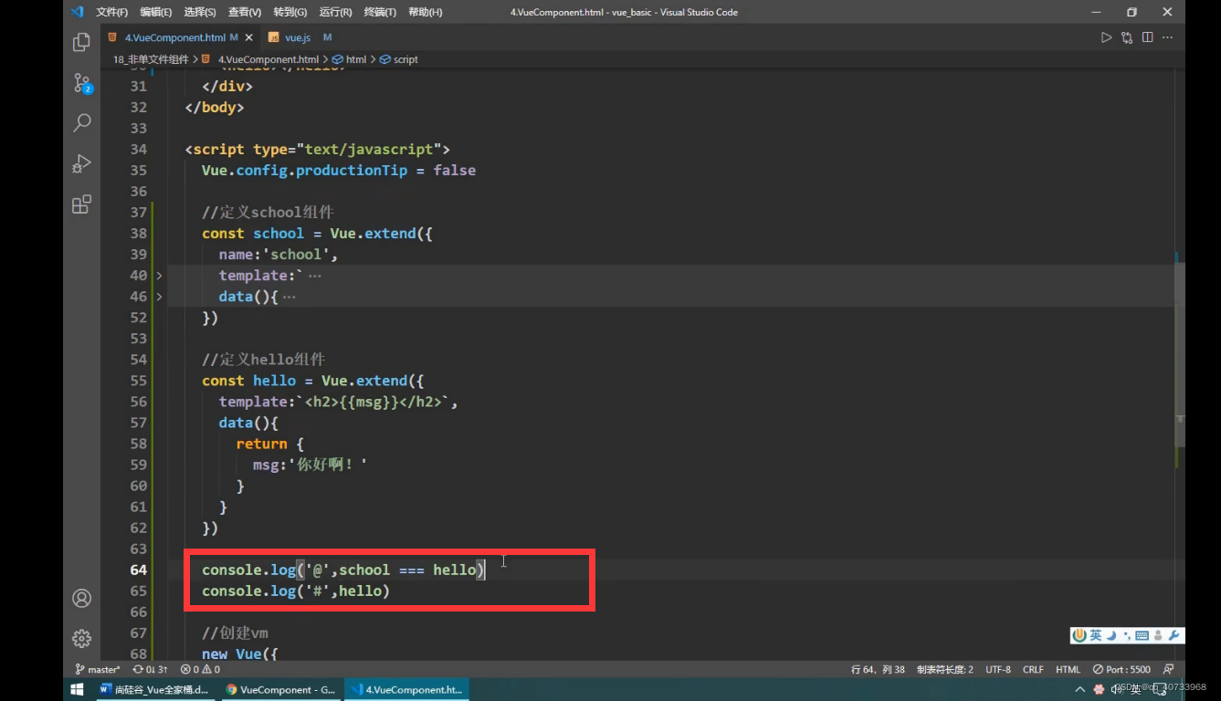Expand the folded template code on line 40
Viewport: 1221px width, 701px height.
159,275
